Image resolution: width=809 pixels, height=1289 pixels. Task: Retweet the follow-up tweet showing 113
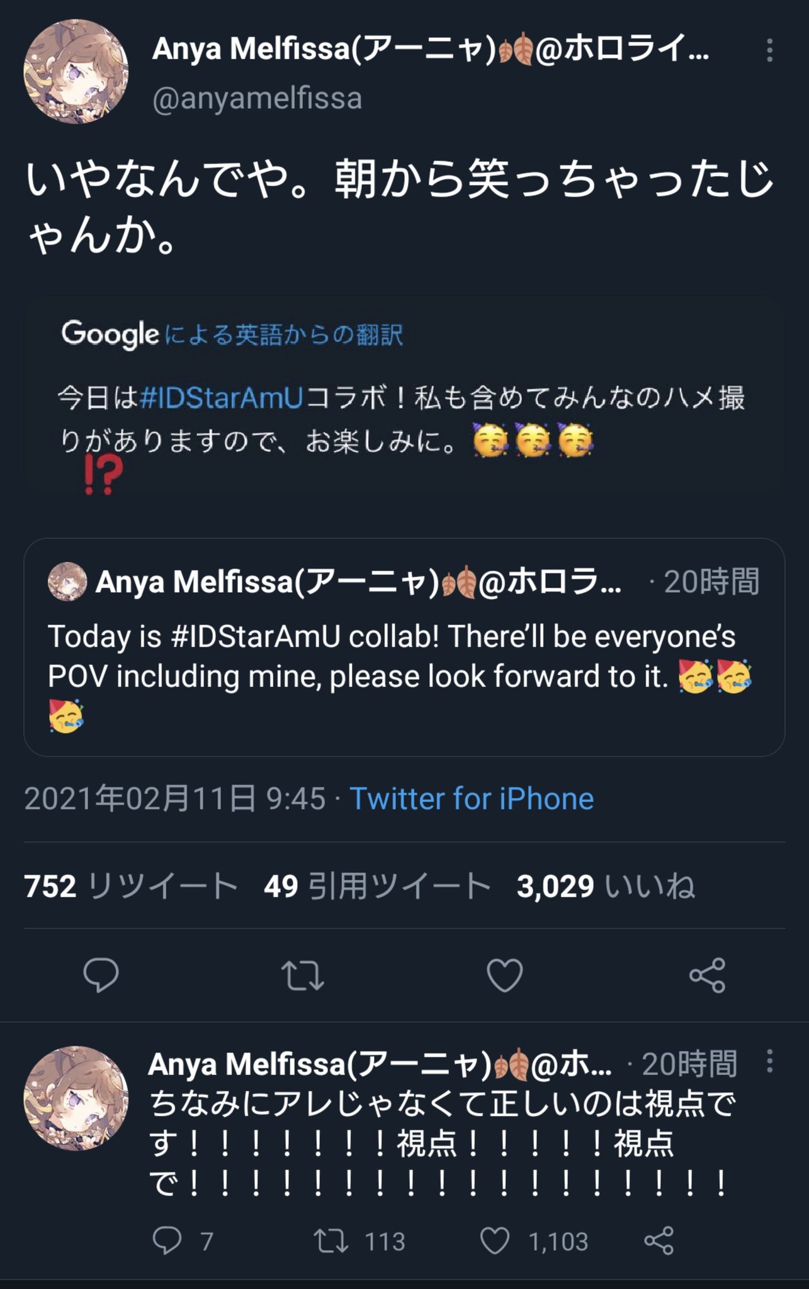[x=331, y=1241]
